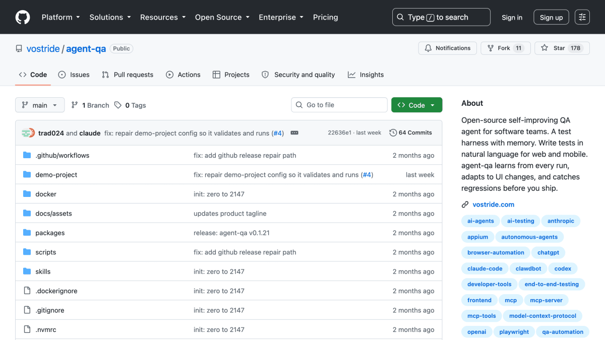The width and height of the screenshot is (605, 340).
Task: Click the .nvmrc file icon
Action: click(x=27, y=330)
